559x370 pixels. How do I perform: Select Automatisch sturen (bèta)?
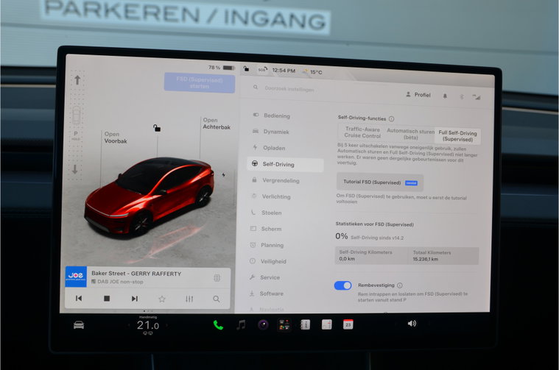411,134
